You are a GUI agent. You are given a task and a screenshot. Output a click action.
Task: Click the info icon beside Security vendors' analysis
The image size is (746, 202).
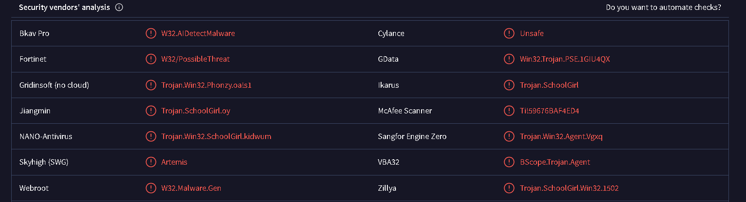pyautogui.click(x=119, y=7)
